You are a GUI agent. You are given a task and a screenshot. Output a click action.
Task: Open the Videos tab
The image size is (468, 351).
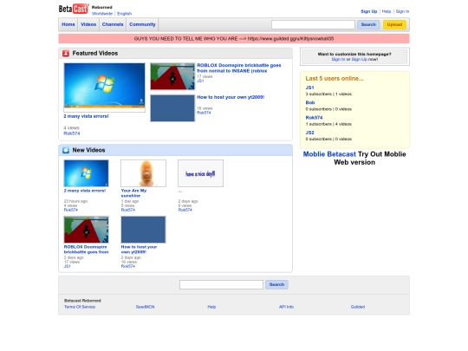click(x=88, y=24)
